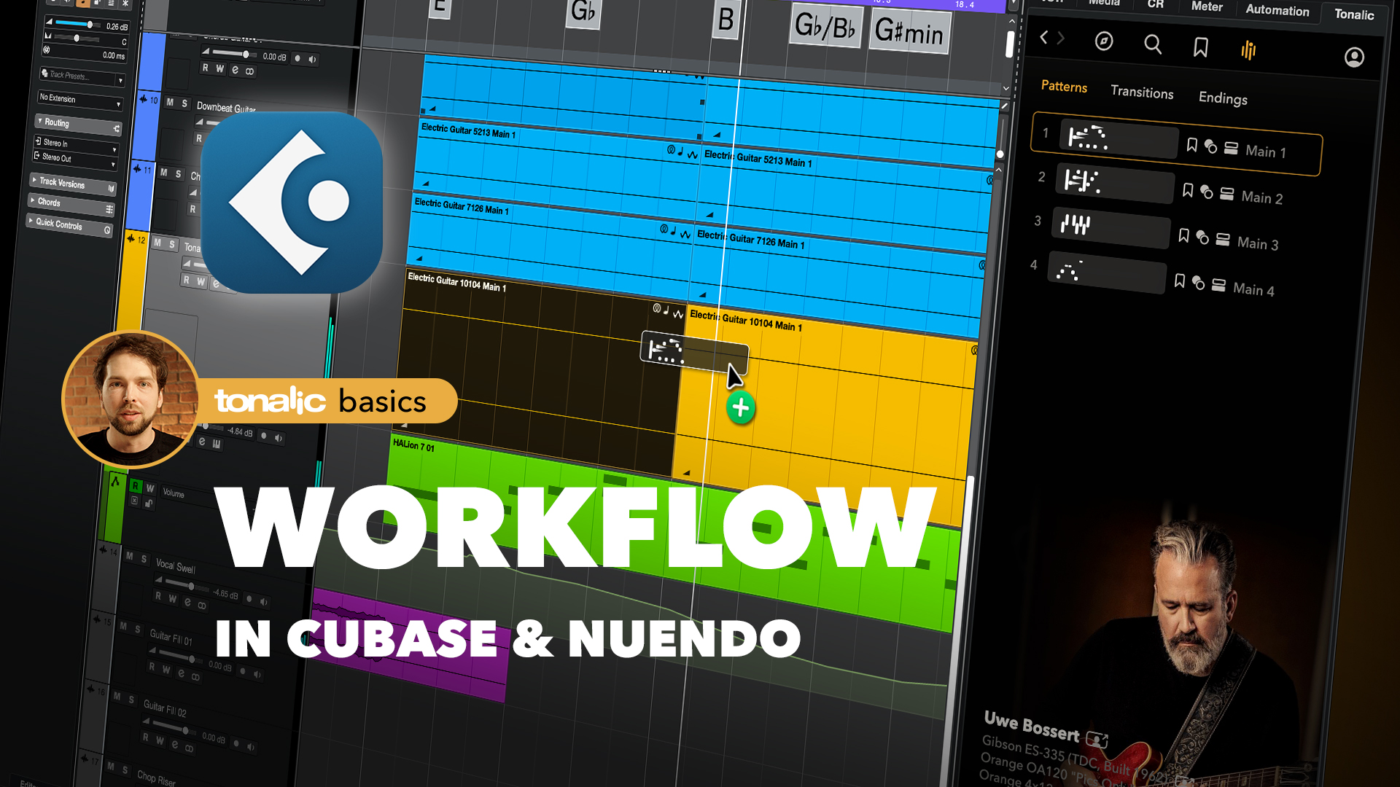
Task: Select the orange Tonalic waveform icon
Action: 1248,50
